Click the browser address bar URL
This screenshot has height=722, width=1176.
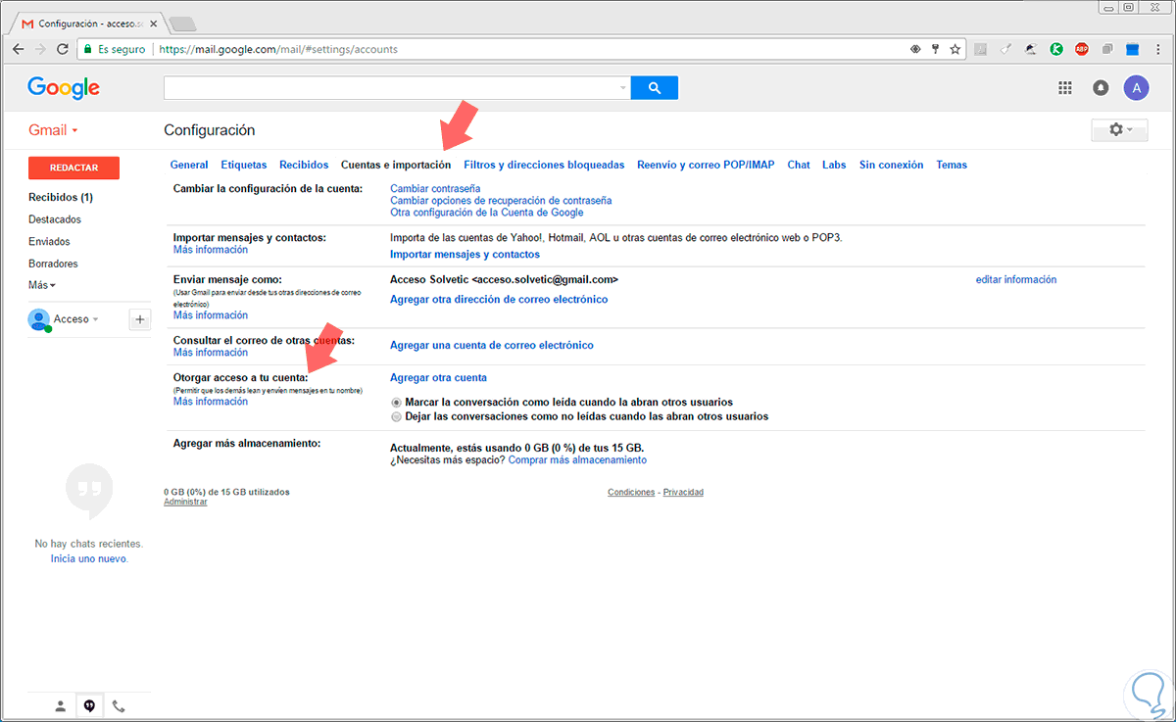(x=277, y=49)
